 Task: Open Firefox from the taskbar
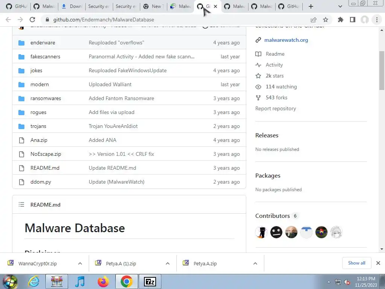[103, 281]
